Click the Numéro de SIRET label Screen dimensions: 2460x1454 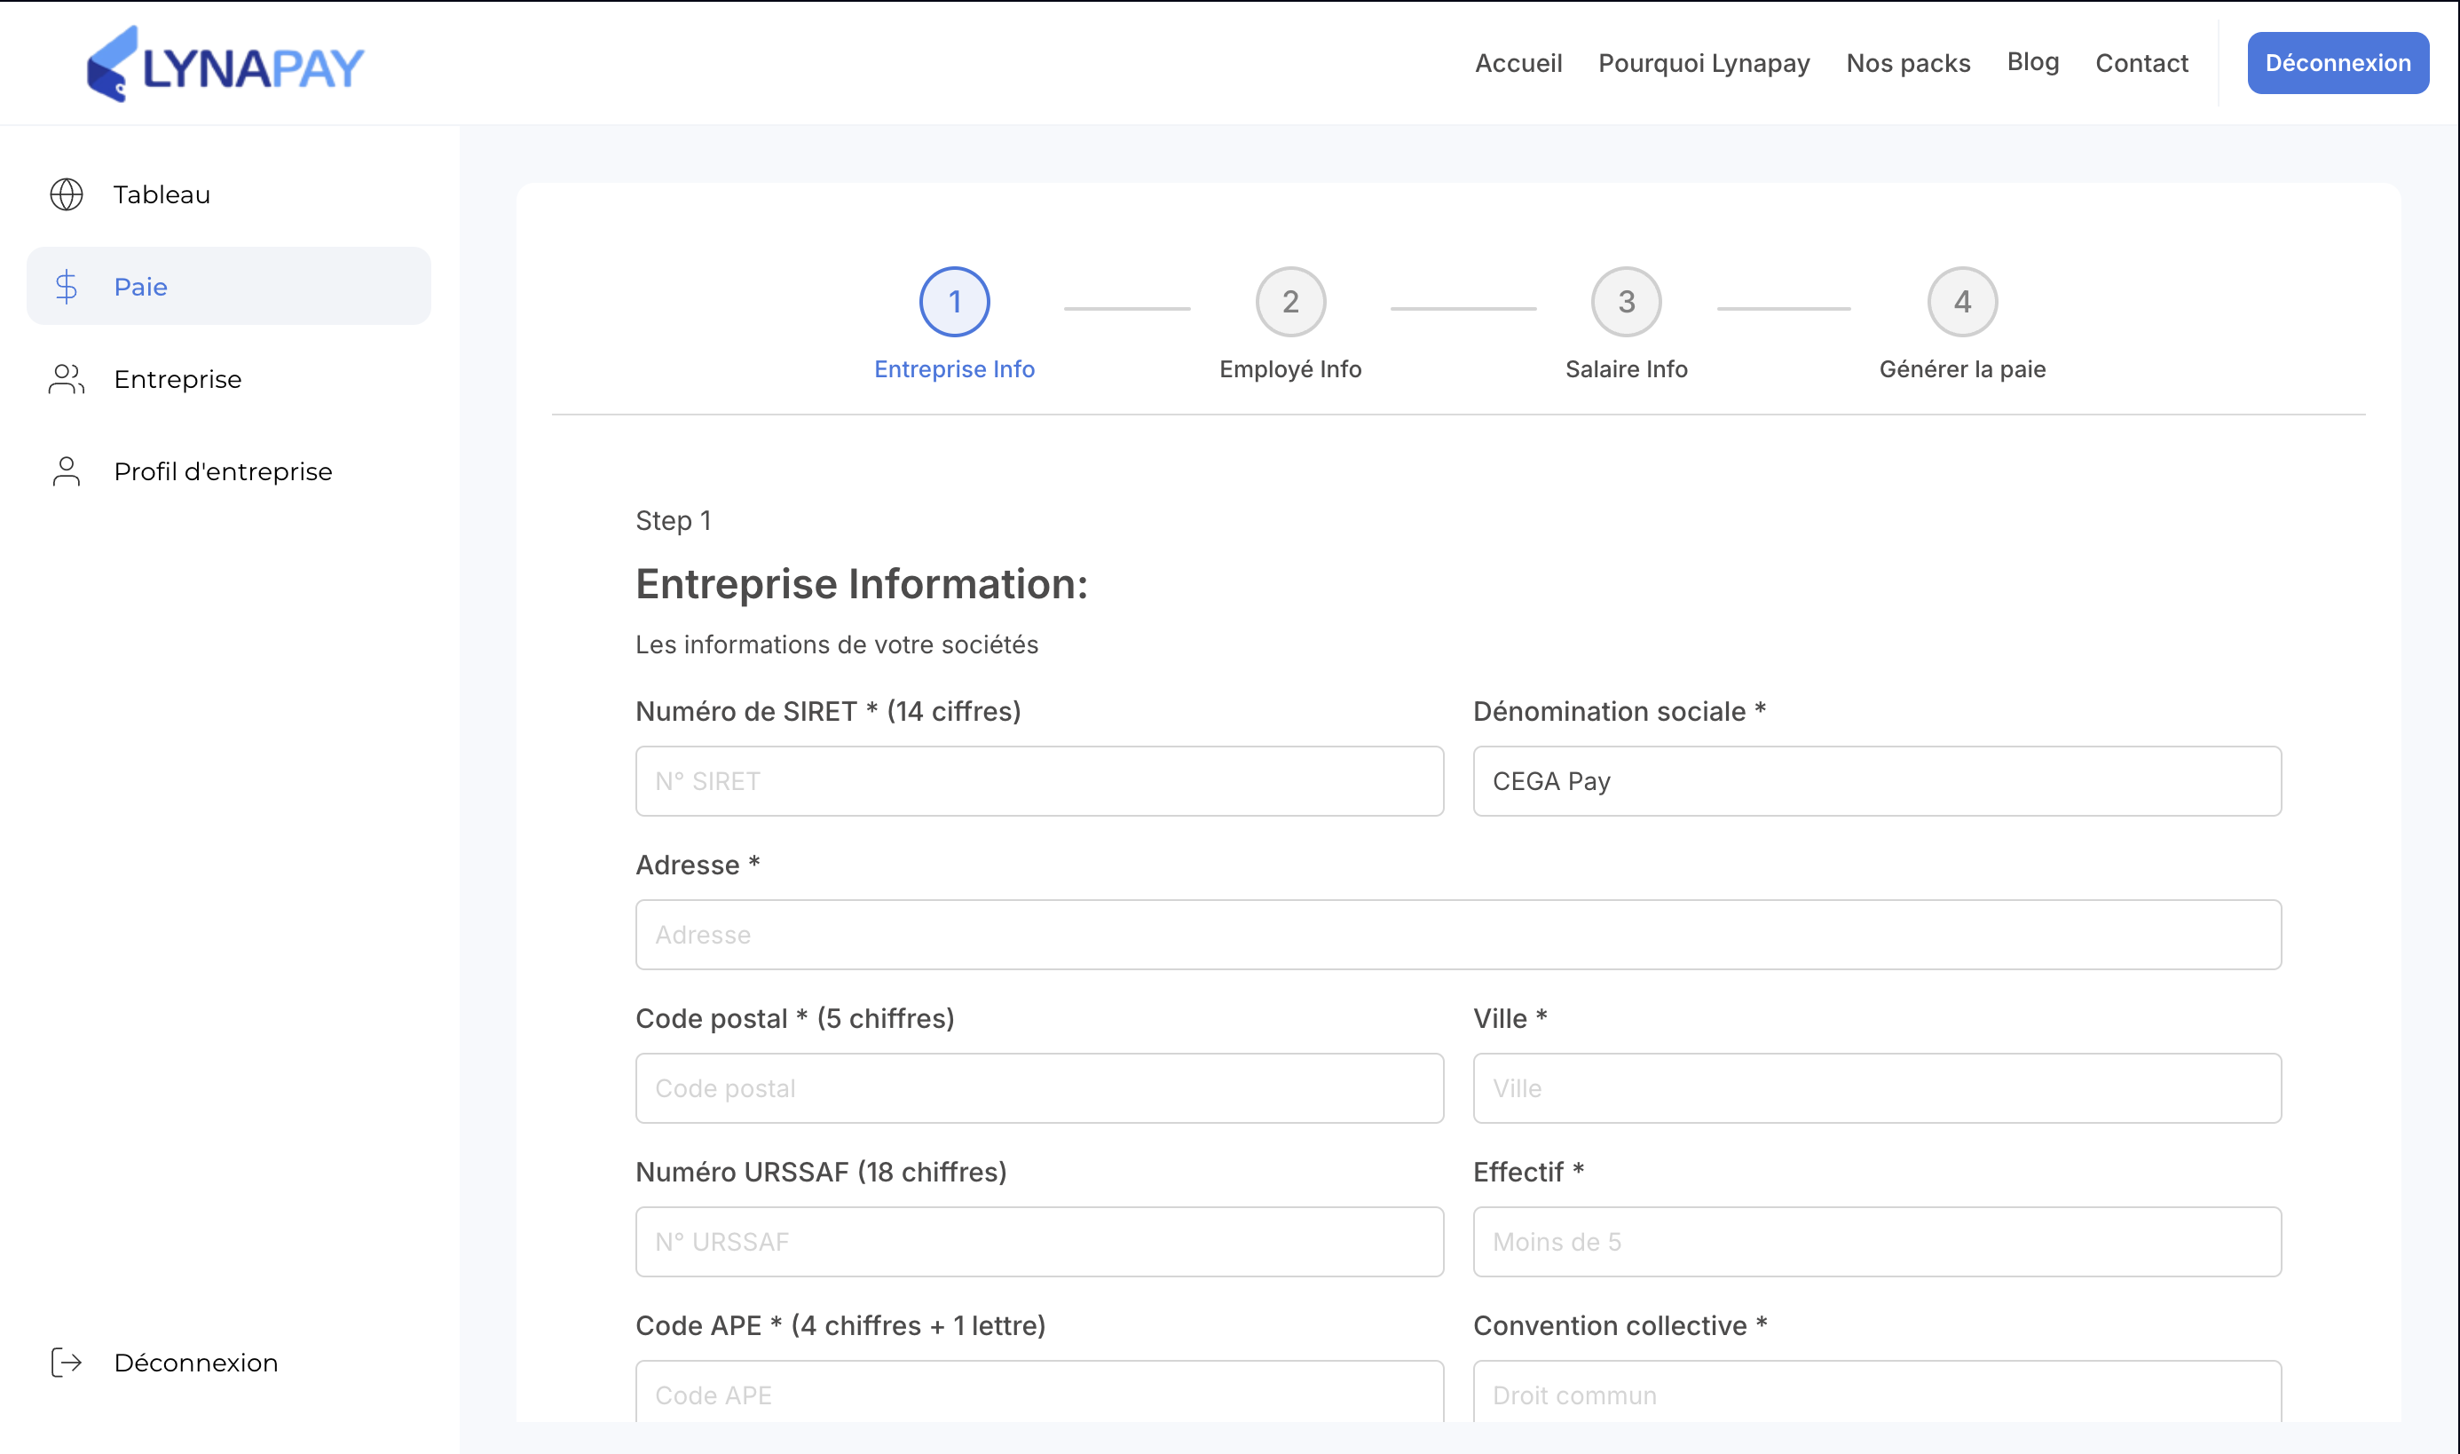point(829,711)
